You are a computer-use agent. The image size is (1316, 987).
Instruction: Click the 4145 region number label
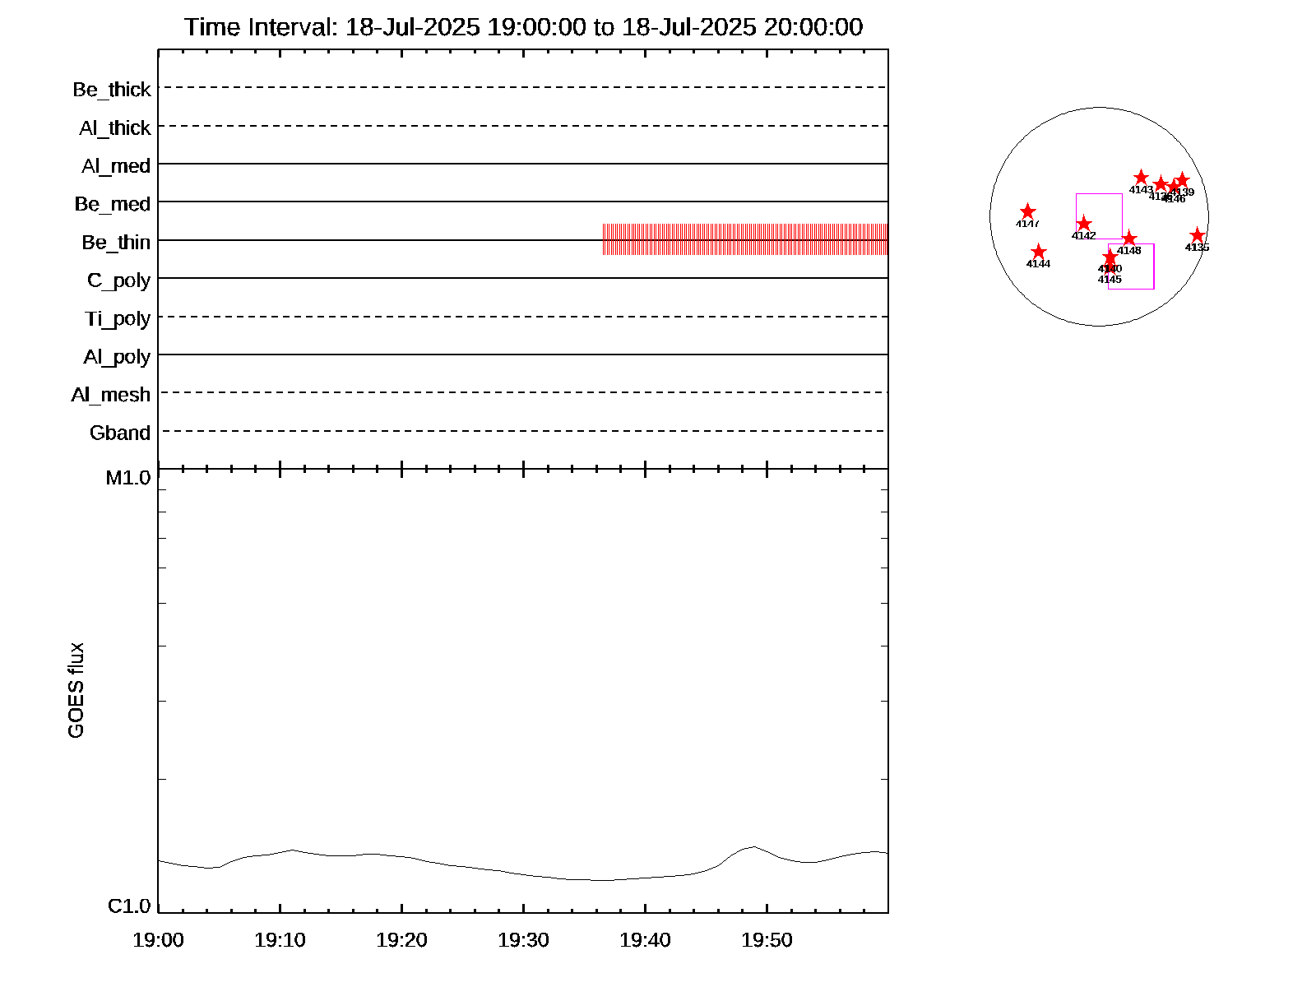[1110, 280]
